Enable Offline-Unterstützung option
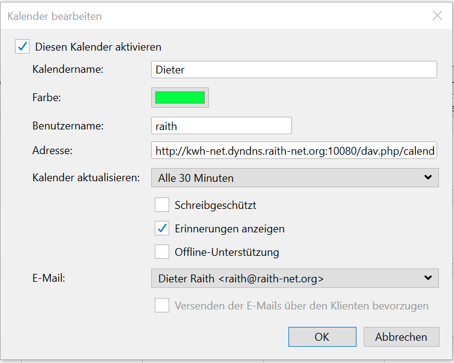Screen dimensions: 454x363 click(x=162, y=252)
